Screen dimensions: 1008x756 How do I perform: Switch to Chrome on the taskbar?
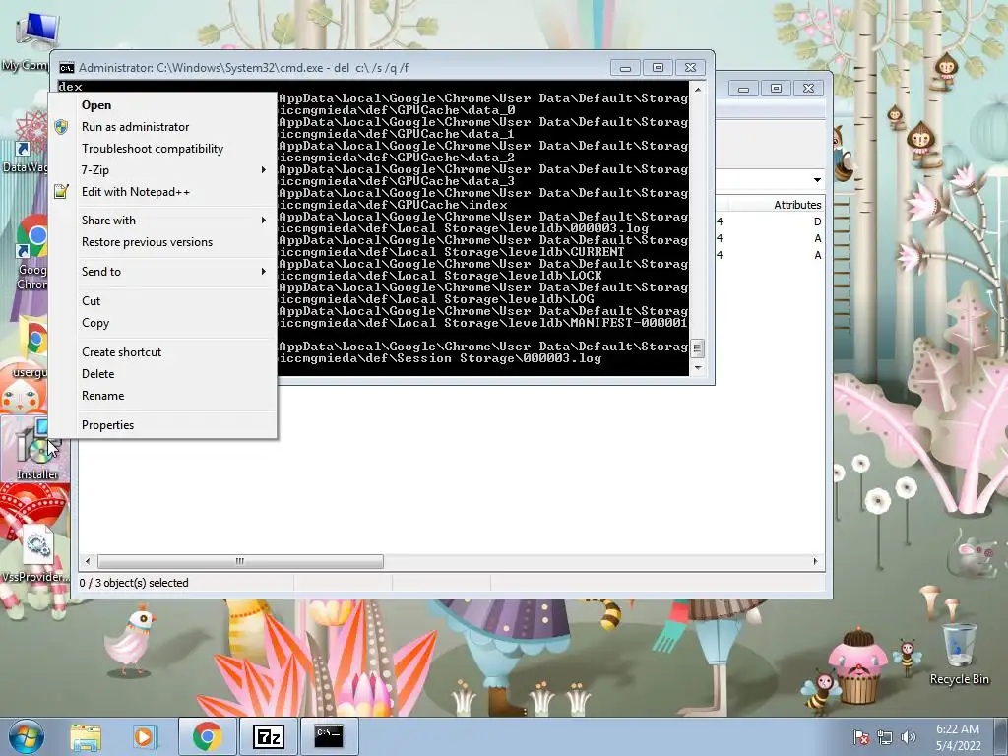tap(207, 736)
